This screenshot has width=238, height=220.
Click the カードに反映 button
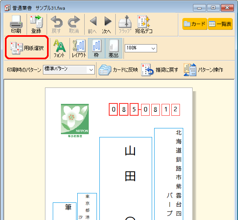click(x=118, y=70)
